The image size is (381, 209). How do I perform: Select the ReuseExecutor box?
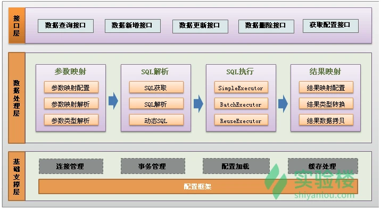tap(241, 120)
